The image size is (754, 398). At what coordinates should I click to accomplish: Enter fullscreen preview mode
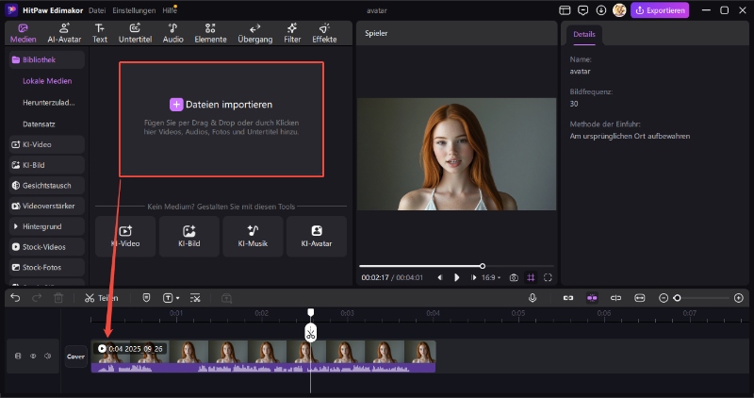548,277
